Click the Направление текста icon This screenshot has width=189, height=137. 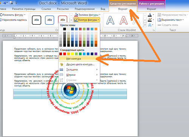coord(159,15)
